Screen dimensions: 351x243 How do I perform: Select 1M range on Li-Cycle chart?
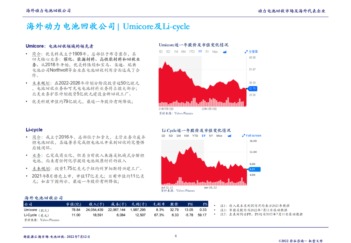178,136
